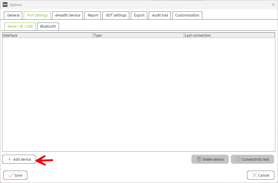Open the GDT settings tab
This screenshot has width=278, height=183.
(116, 15)
